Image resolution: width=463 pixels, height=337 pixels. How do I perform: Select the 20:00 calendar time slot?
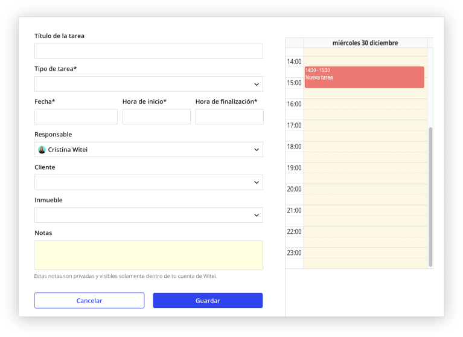click(x=365, y=189)
